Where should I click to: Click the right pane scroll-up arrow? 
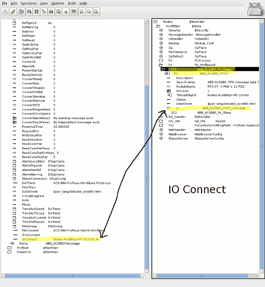pyautogui.click(x=262, y=22)
